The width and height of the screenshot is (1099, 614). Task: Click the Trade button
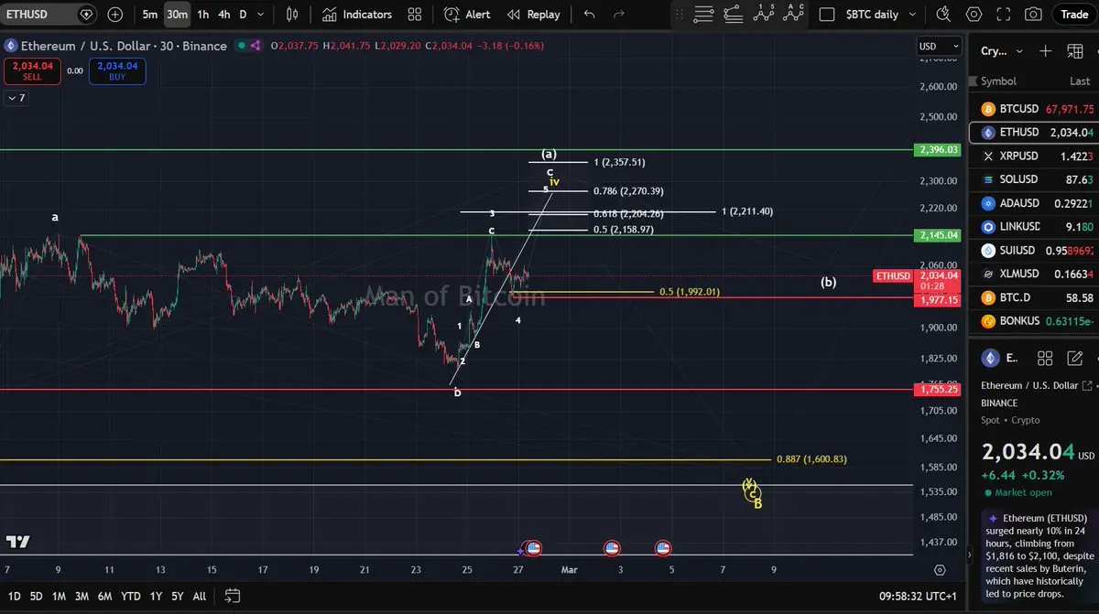point(1074,15)
